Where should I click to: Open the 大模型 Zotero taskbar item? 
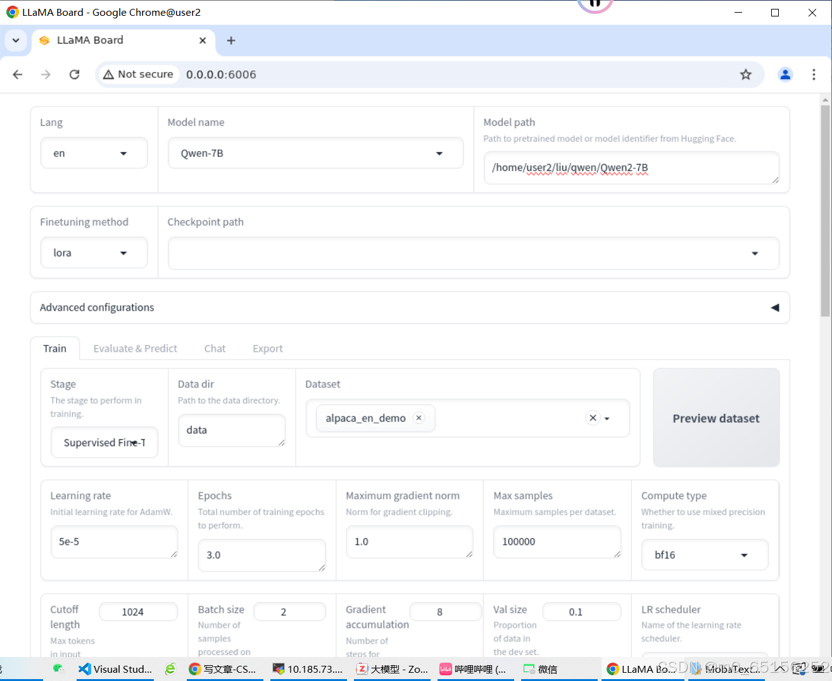coord(393,669)
